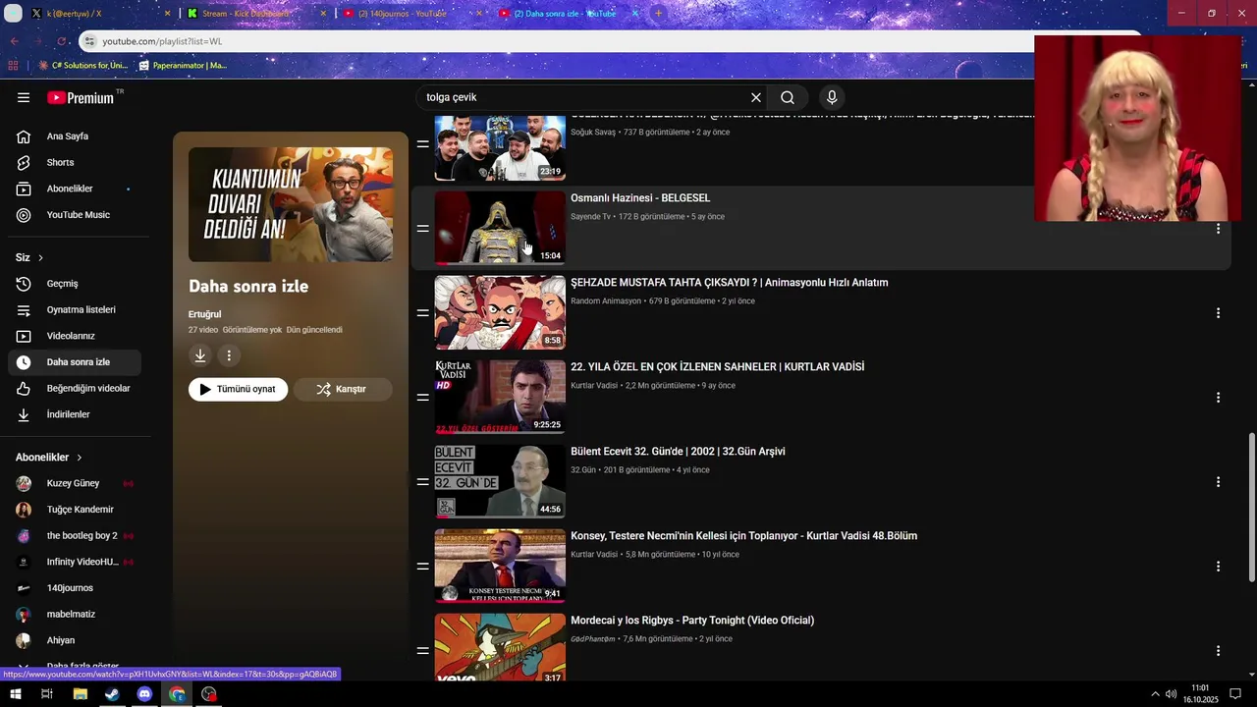Open options for Konsey Testere Necmi video
Screen dimensions: 1257x707
(x=1218, y=566)
